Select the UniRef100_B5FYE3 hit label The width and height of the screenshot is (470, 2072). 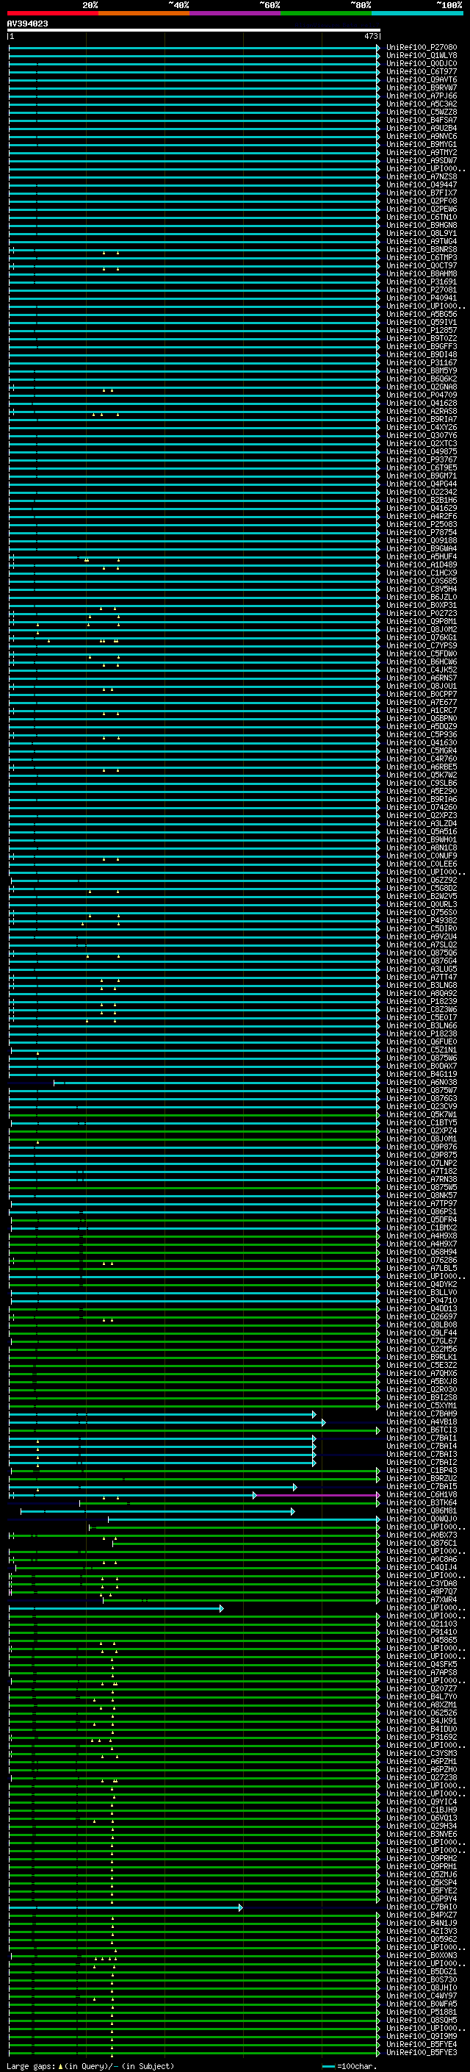click(421, 2053)
